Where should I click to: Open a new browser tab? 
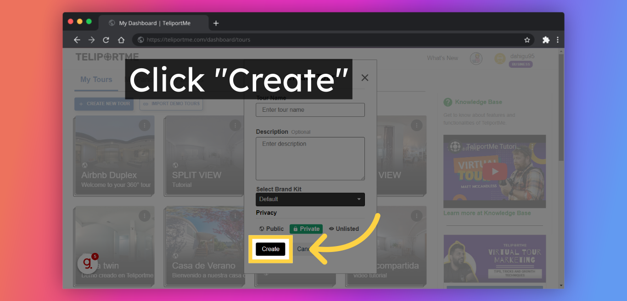tap(216, 23)
